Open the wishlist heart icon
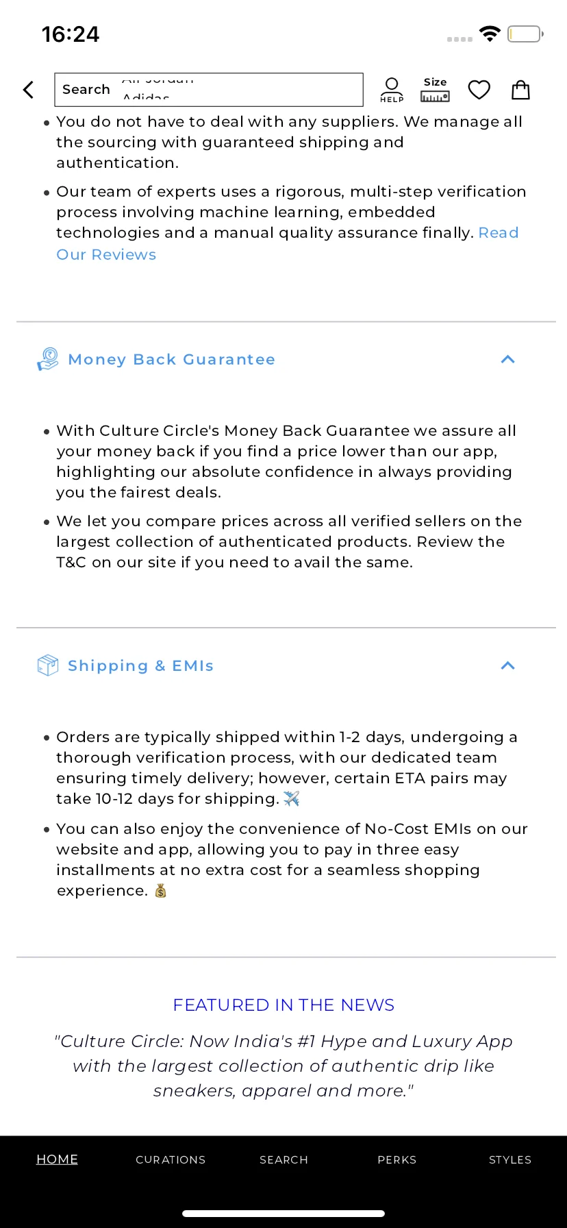The image size is (567, 1228). 479,90
